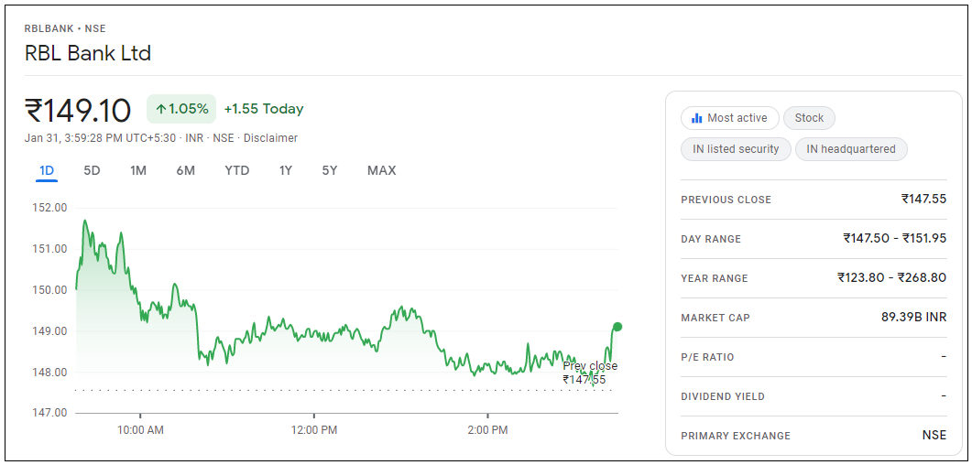Click the 149.00 y-axis label
972x465 pixels.
49,331
